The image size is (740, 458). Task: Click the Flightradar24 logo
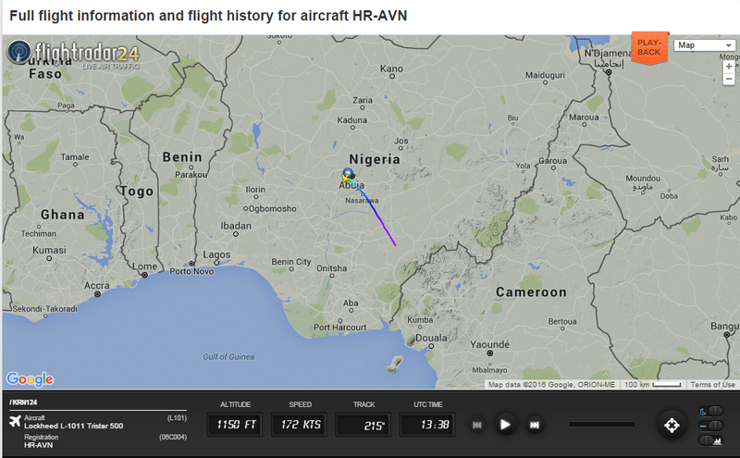click(72, 55)
